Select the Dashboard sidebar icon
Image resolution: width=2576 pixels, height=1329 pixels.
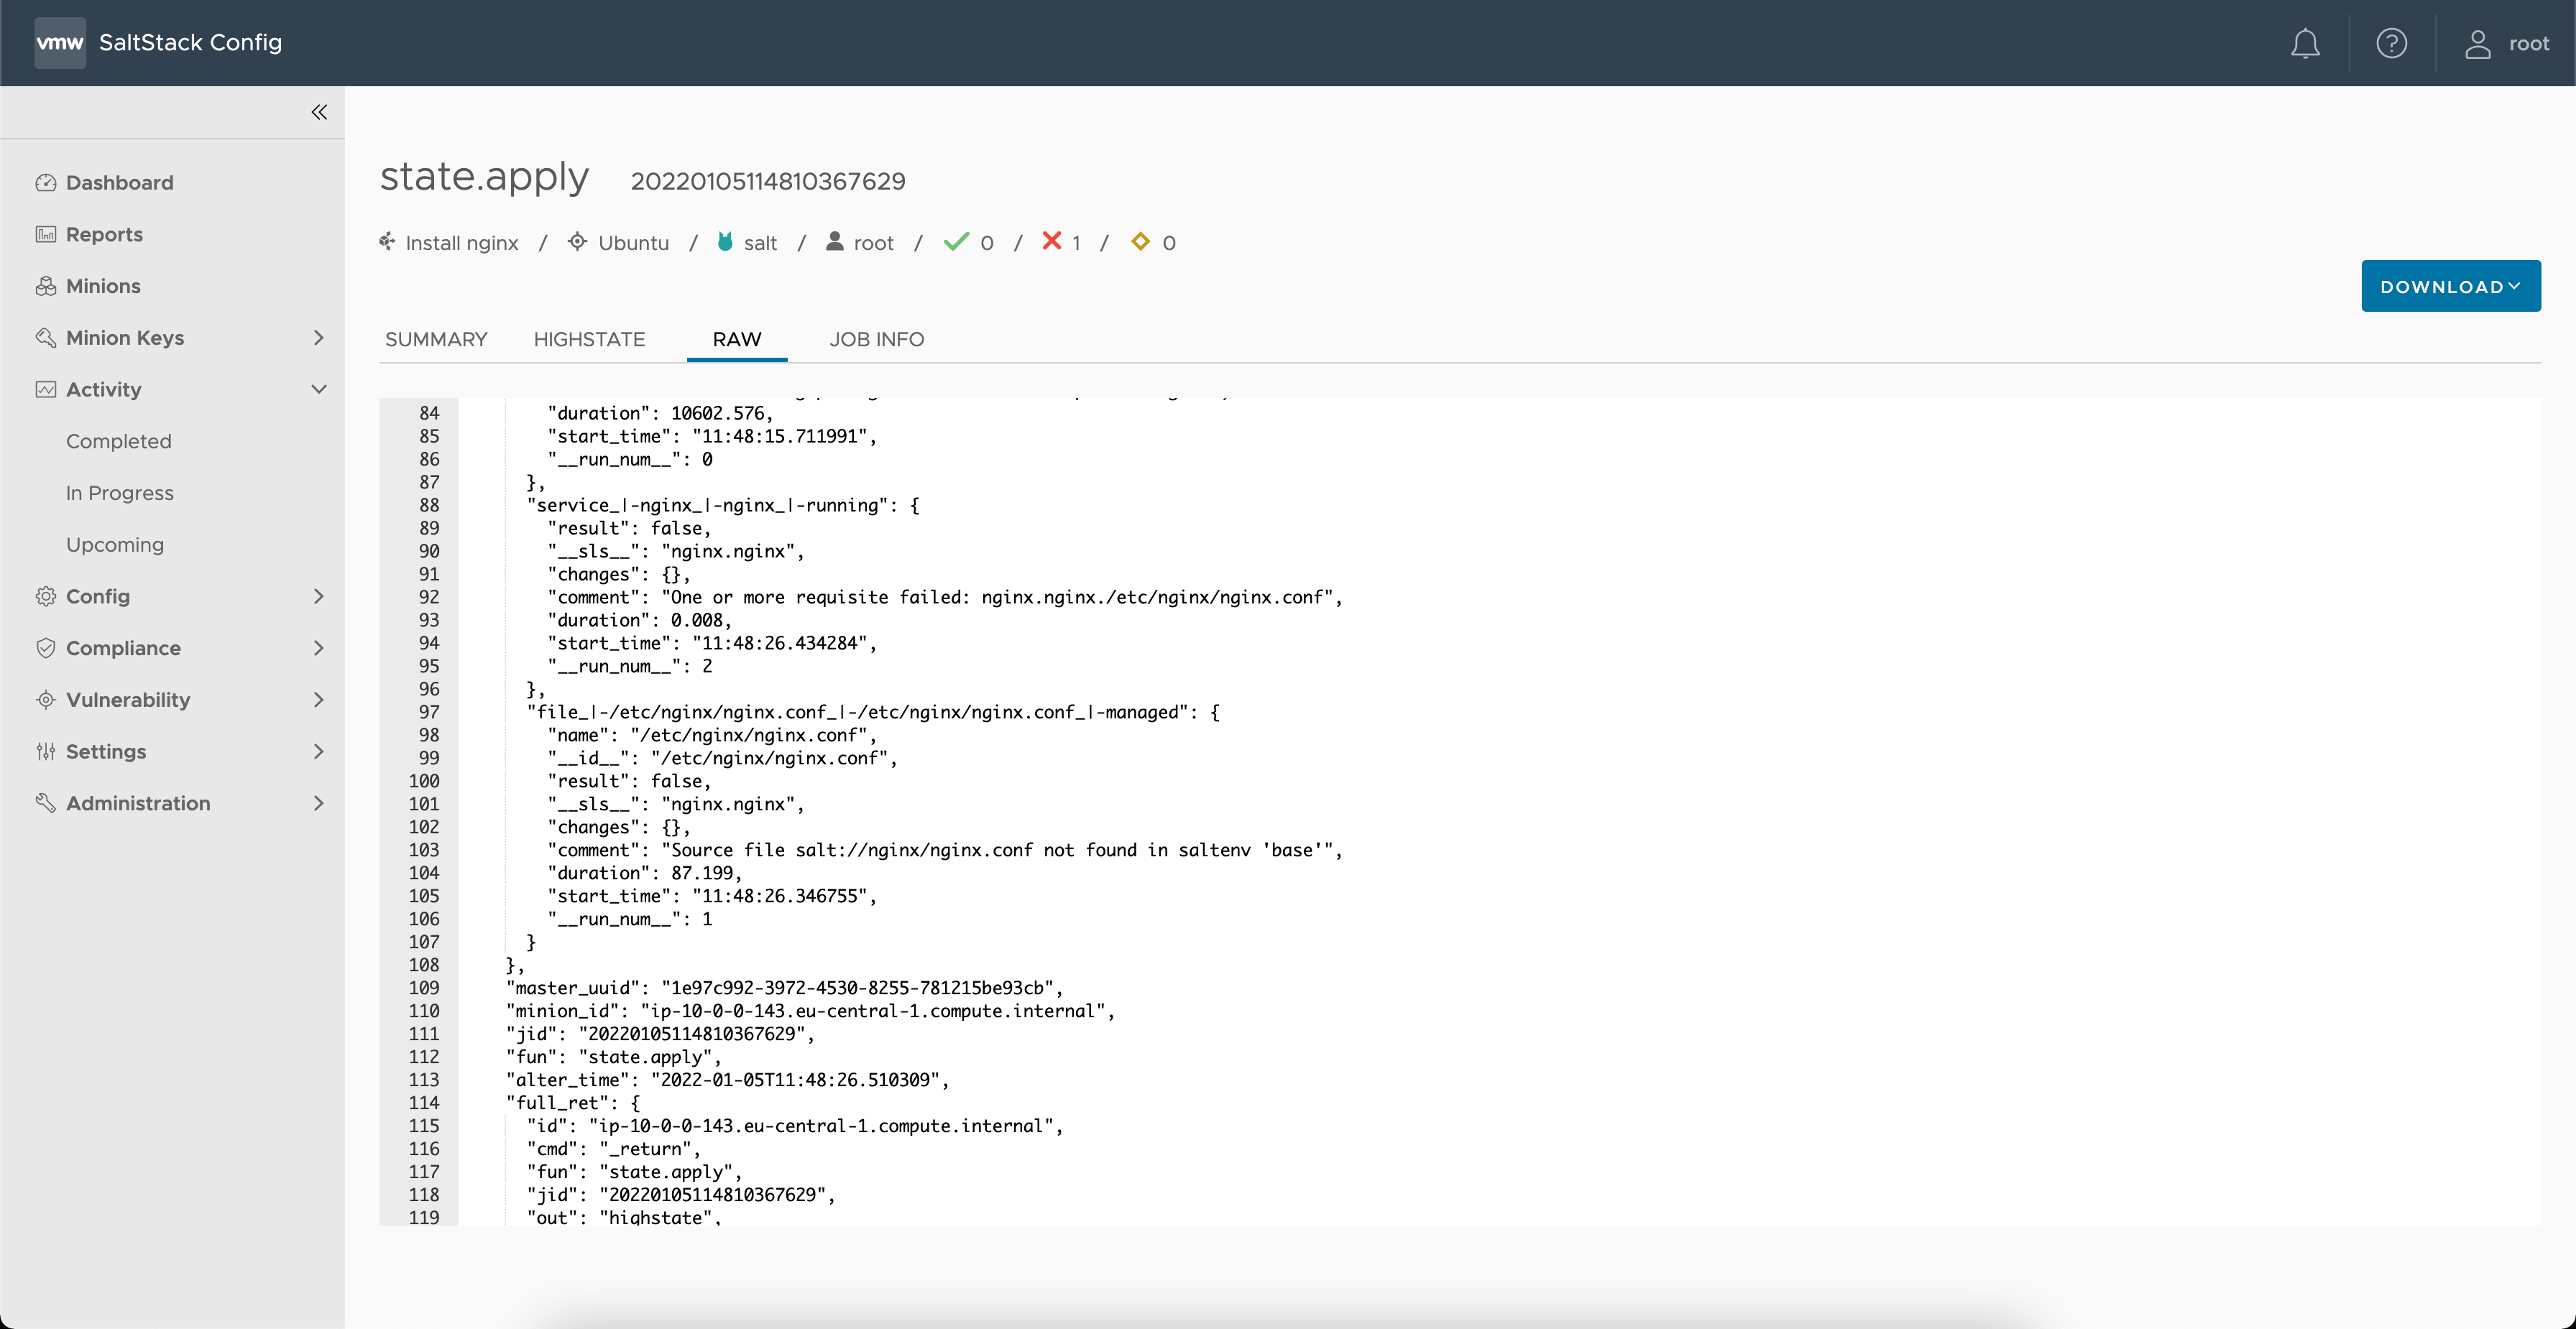click(47, 182)
